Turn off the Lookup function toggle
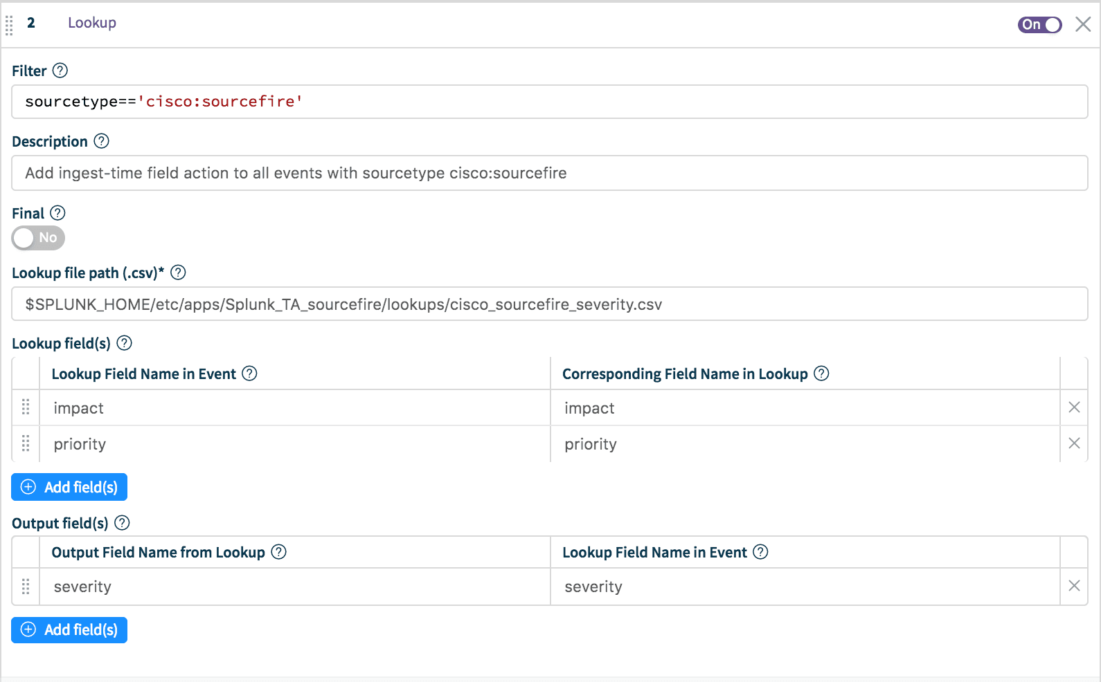The image size is (1101, 682). coord(1039,25)
